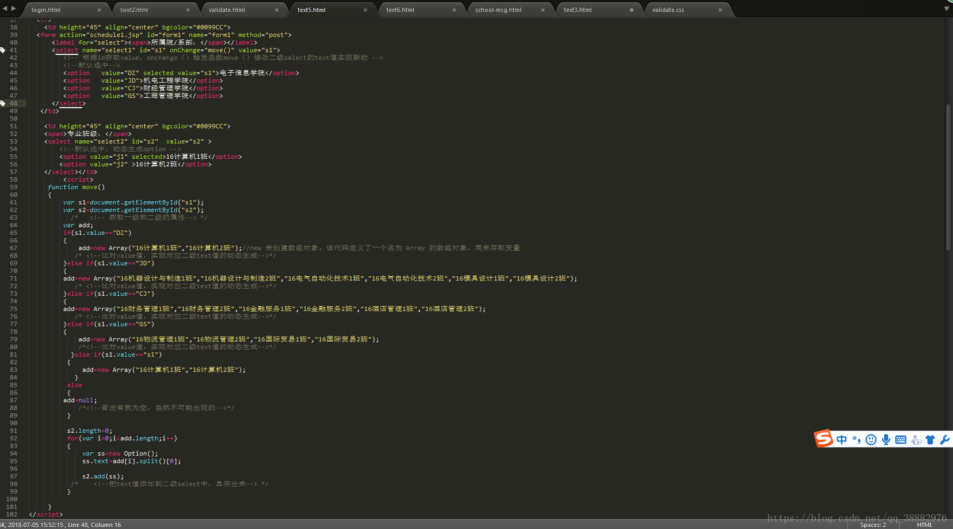Click the next-tab right arrow
This screenshot has height=529, width=953.
click(x=14, y=8)
